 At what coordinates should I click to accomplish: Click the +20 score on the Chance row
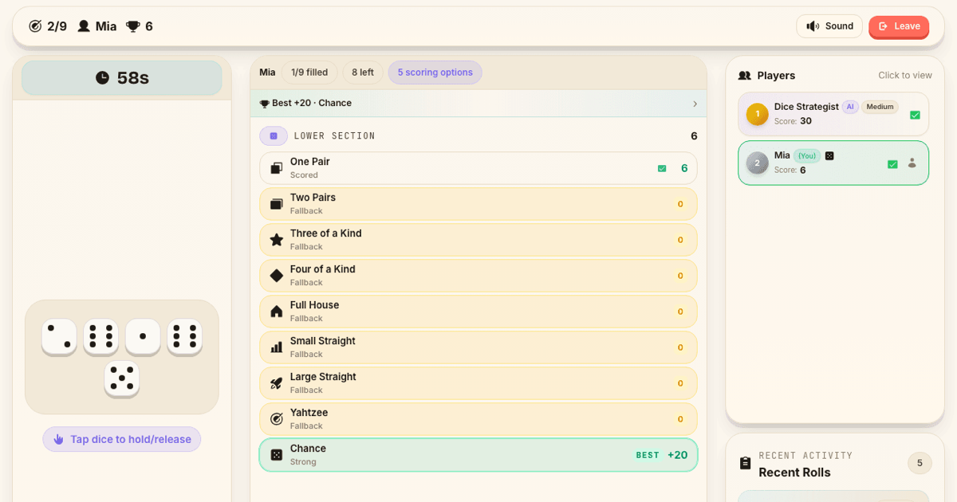pyautogui.click(x=678, y=455)
